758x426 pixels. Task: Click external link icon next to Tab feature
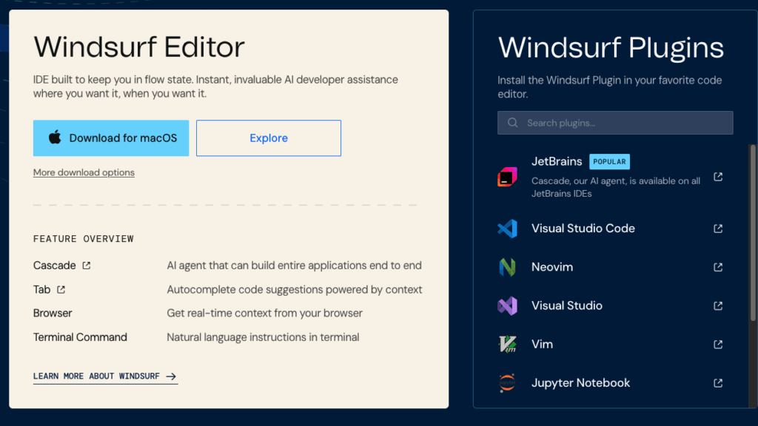point(61,290)
